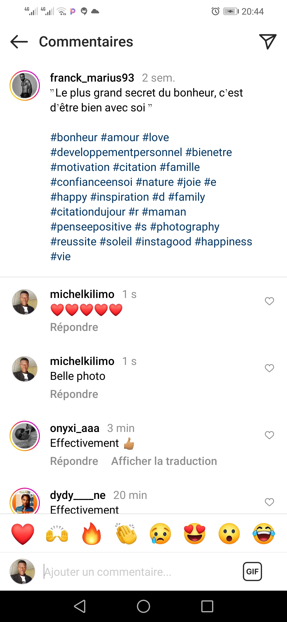Insert the red heart quick emoji

click(23, 534)
